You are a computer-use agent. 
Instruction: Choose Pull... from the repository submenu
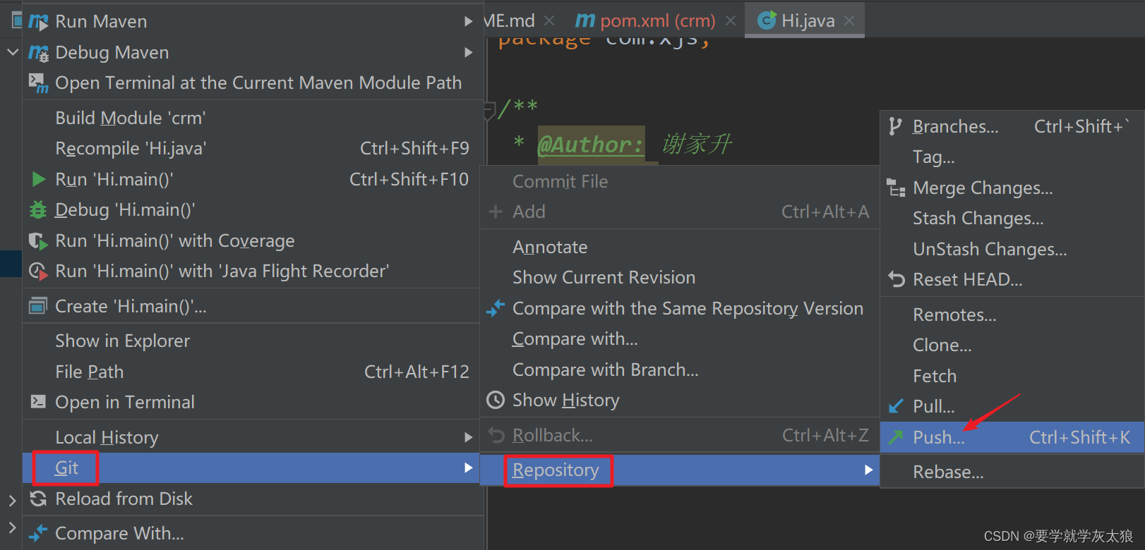(1012, 406)
